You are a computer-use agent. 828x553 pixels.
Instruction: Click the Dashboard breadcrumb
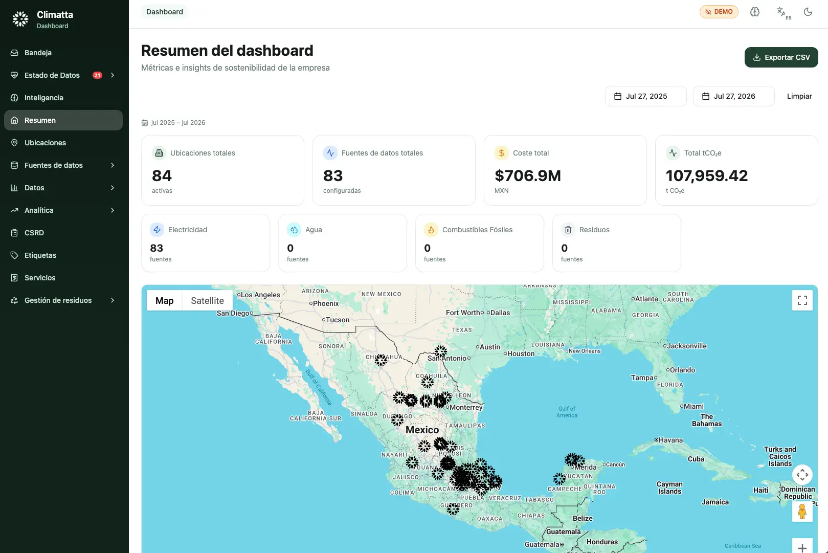point(165,12)
